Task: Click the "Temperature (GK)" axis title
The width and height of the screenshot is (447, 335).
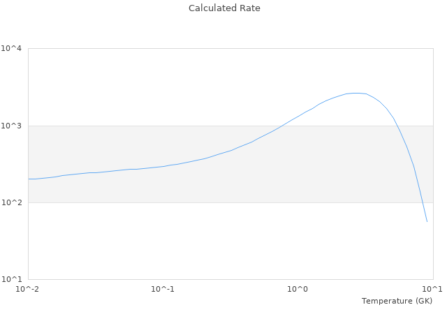Action: (x=397, y=301)
